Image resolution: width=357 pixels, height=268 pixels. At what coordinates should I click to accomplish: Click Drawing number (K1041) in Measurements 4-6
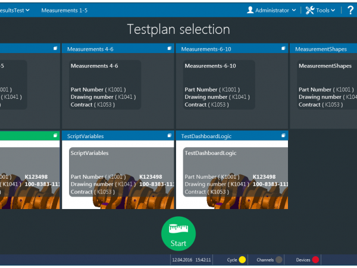pyautogui.click(x=103, y=97)
